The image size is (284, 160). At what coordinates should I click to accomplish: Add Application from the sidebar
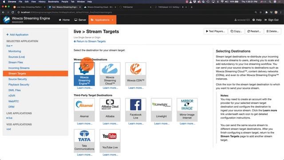point(17,35)
